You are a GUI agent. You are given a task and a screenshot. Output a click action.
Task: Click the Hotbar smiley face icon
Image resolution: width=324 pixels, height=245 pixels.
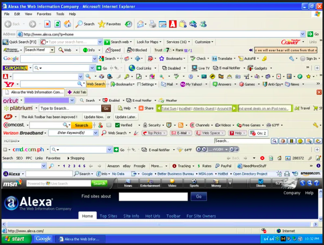(x=300, y=141)
